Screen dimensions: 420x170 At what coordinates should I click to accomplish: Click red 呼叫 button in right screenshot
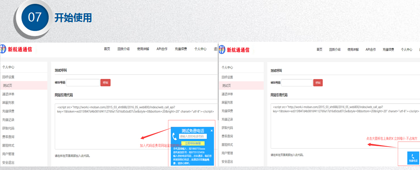point(318,83)
